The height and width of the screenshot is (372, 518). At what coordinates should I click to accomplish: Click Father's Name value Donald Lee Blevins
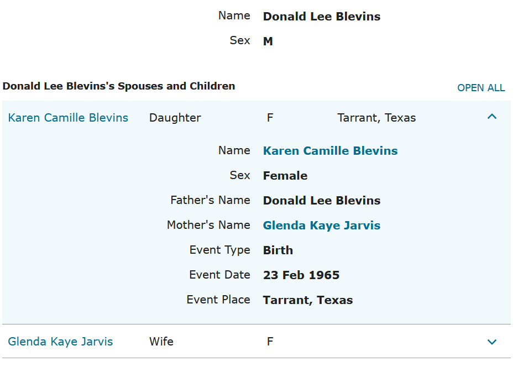[322, 201]
